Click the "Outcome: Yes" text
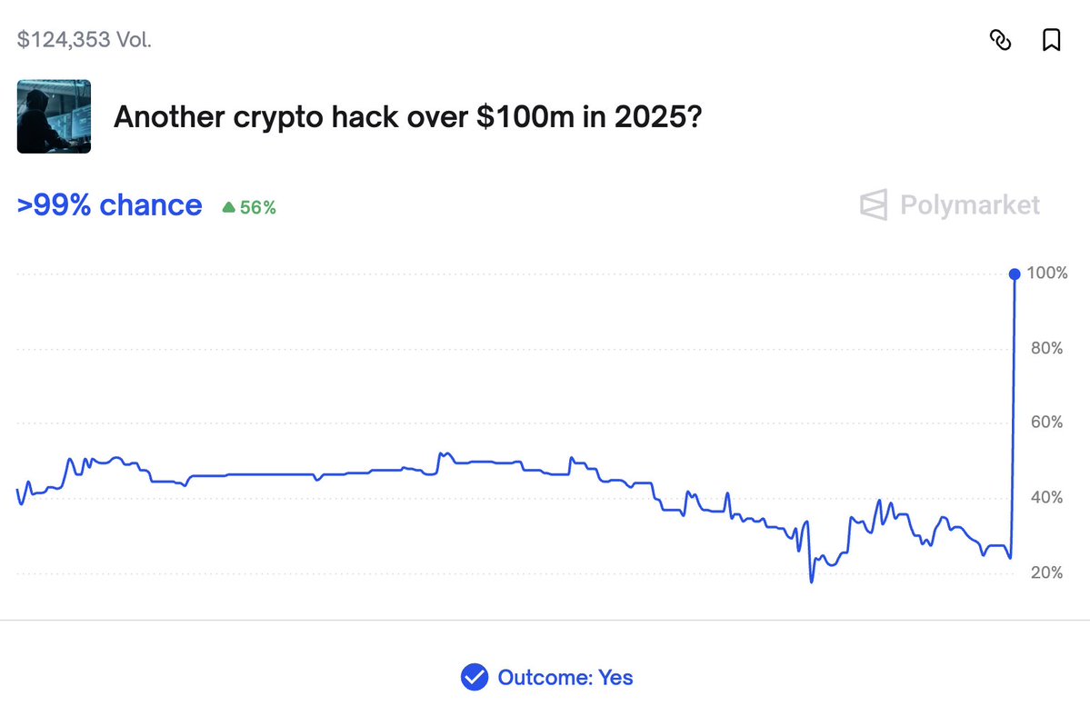 click(x=565, y=677)
